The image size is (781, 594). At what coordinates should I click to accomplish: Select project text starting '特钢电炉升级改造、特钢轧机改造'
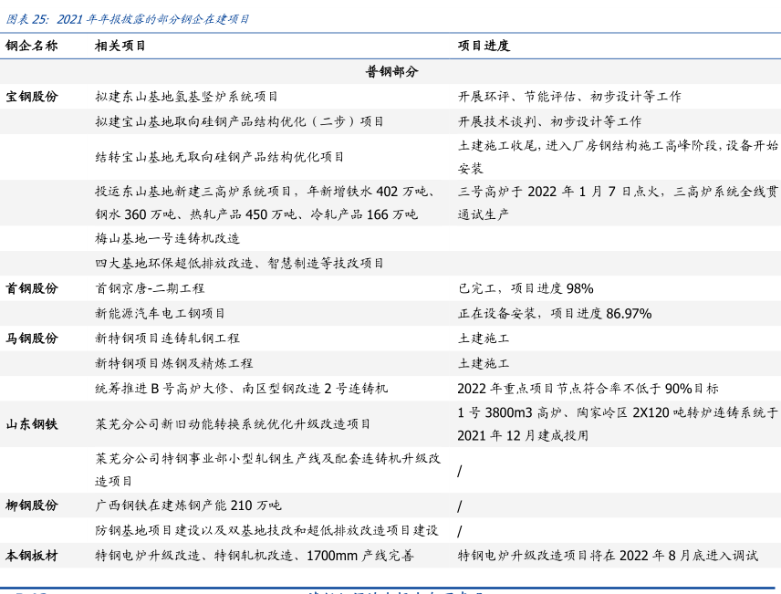pos(254,556)
